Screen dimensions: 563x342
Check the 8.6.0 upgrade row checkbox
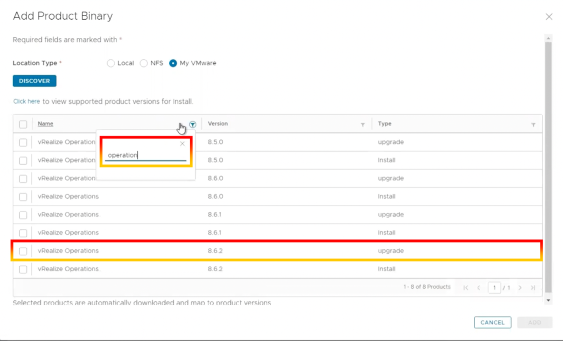23,178
